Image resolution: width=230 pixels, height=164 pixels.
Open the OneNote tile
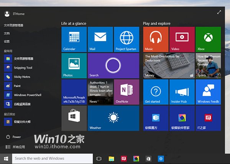click(127, 92)
